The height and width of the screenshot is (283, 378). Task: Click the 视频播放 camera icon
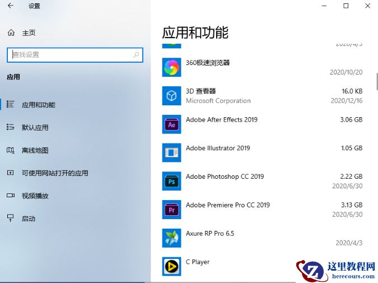[x=11, y=196]
